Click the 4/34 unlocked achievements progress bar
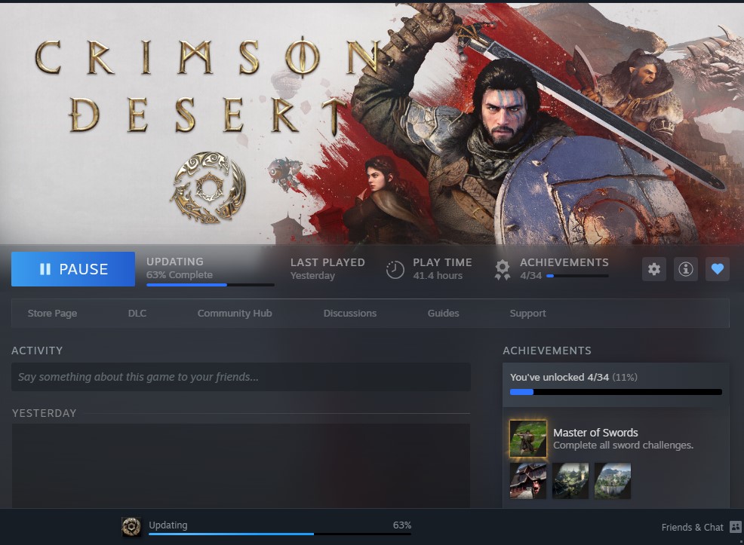Screen dimensions: 744x545 coord(616,392)
